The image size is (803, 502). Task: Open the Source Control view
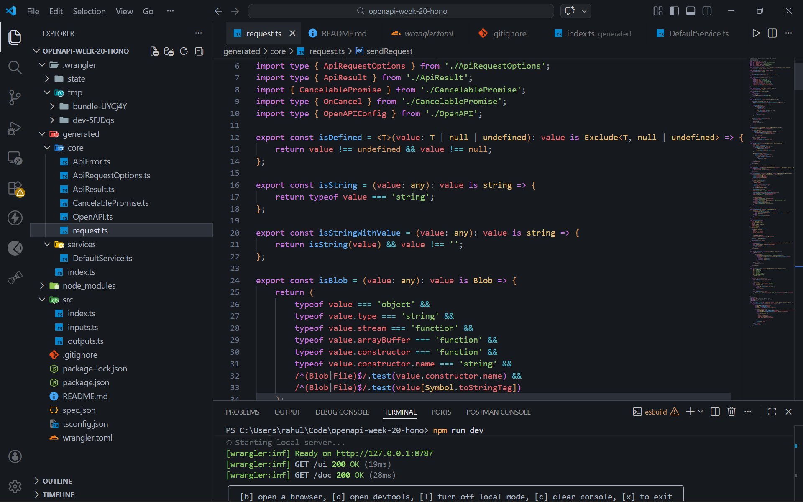point(15,97)
